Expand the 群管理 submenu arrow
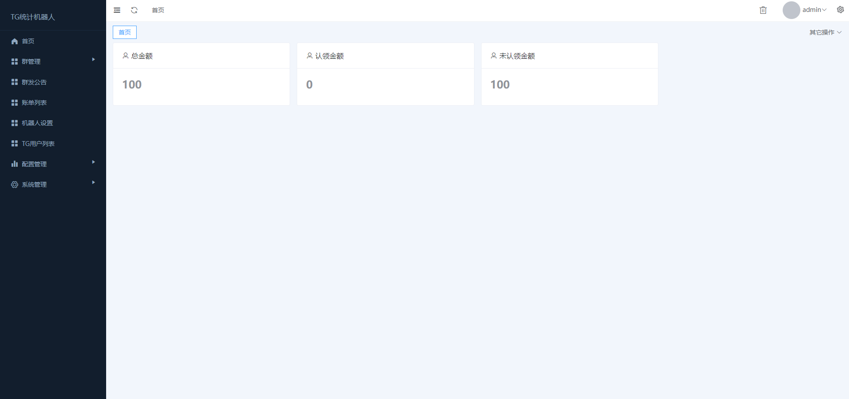 [93, 59]
